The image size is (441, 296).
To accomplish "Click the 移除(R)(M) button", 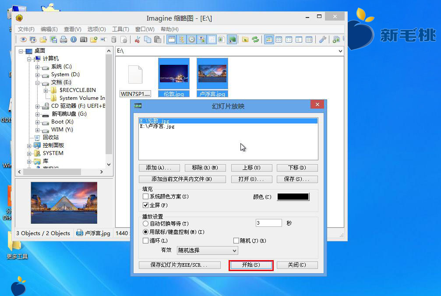I will click(x=205, y=168).
